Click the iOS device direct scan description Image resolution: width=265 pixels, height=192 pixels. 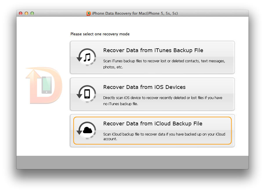coord(163,101)
